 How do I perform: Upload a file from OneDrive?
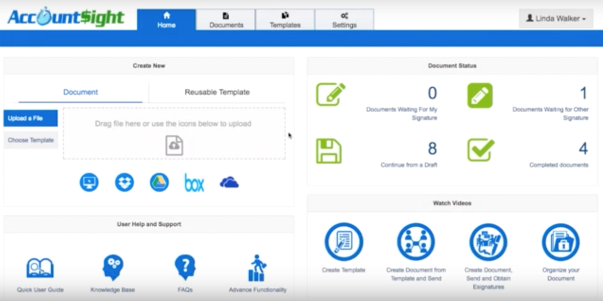[229, 182]
